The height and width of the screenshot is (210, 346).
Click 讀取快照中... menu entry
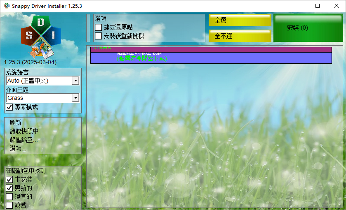(x=26, y=131)
